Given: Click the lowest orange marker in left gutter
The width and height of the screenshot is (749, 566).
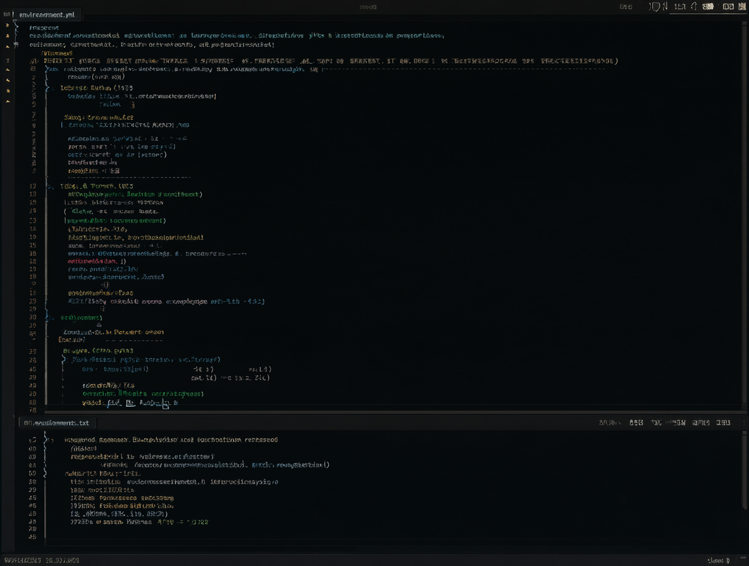Looking at the screenshot, I should point(8,102).
